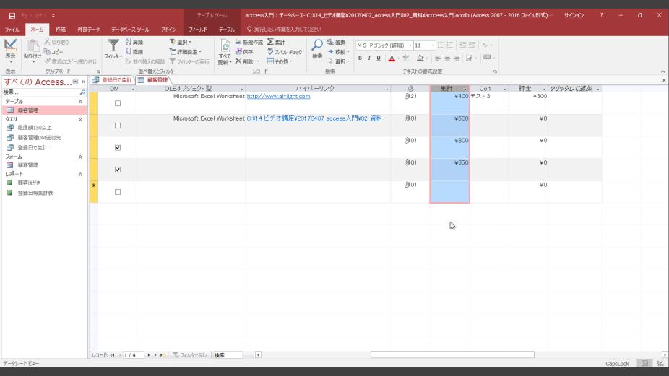Collapse the テーブル group in the navigation pane
Viewport: 669px width, 376px height.
coord(80,102)
